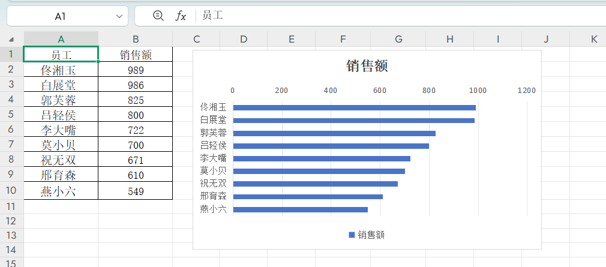Click the zoom magnifier icon beside the formula bar
Viewport: 606px width, 267px height.
pos(158,16)
